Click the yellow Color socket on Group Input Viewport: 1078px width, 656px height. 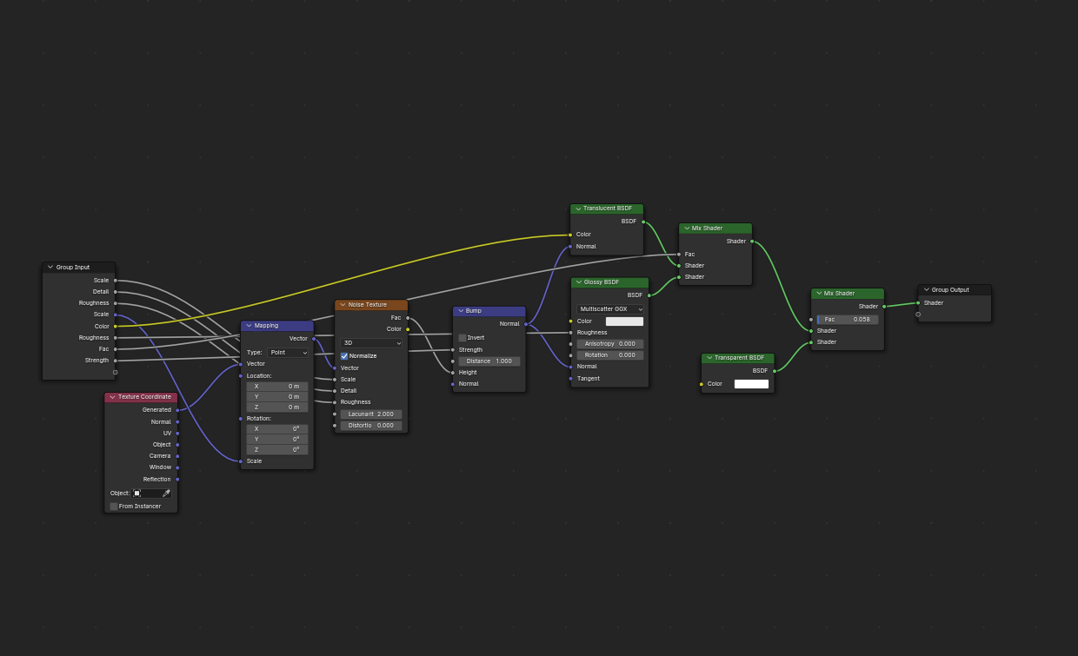[115, 327]
